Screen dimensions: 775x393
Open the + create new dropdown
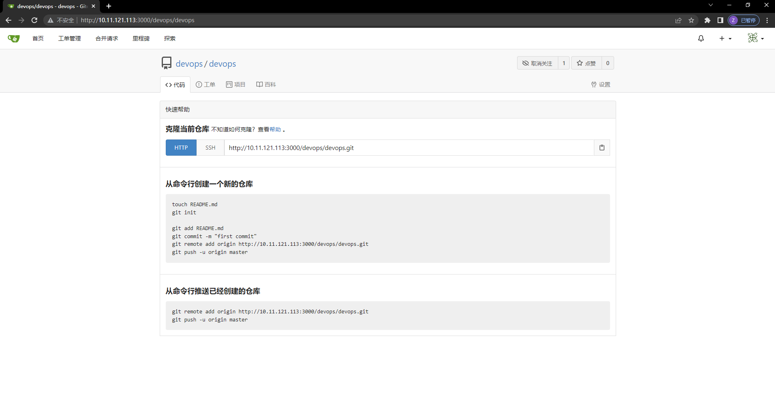pyautogui.click(x=724, y=38)
